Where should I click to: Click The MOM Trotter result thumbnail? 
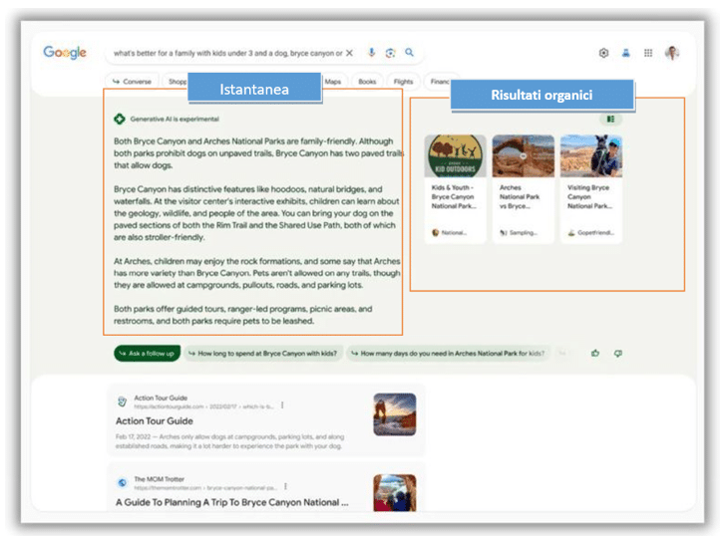coord(395,492)
